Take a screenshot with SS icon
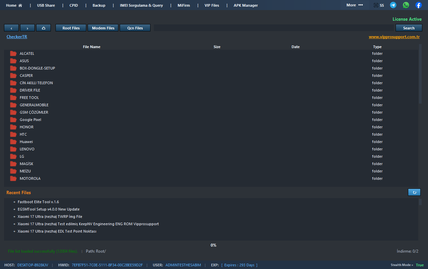Viewport: 428px width, 269px height. pos(379,5)
